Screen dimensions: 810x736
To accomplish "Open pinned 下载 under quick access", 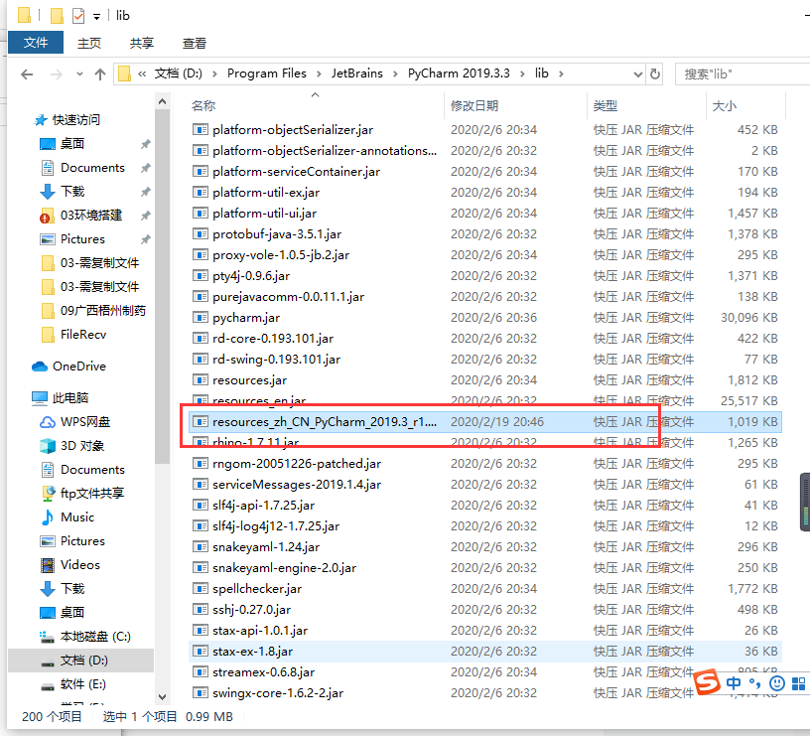I will point(71,192).
